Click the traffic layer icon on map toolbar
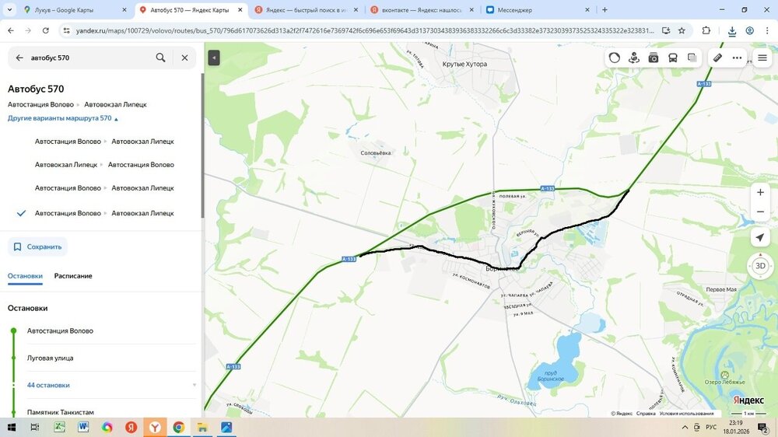The image size is (778, 437). [615, 58]
